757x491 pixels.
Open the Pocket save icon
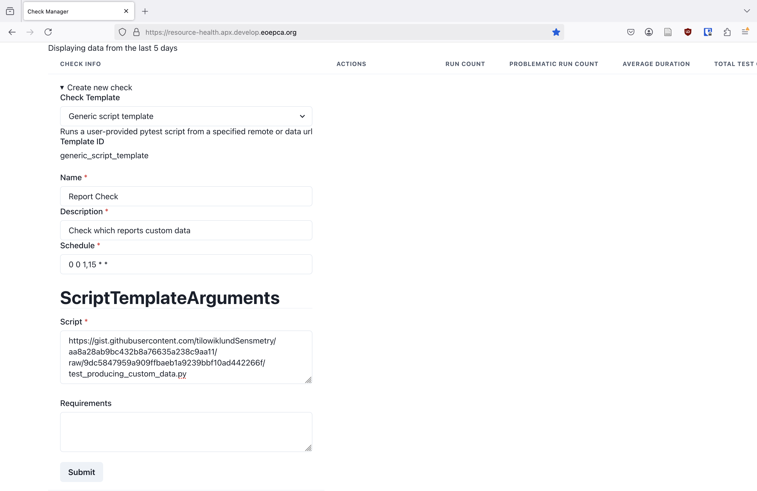[631, 32]
